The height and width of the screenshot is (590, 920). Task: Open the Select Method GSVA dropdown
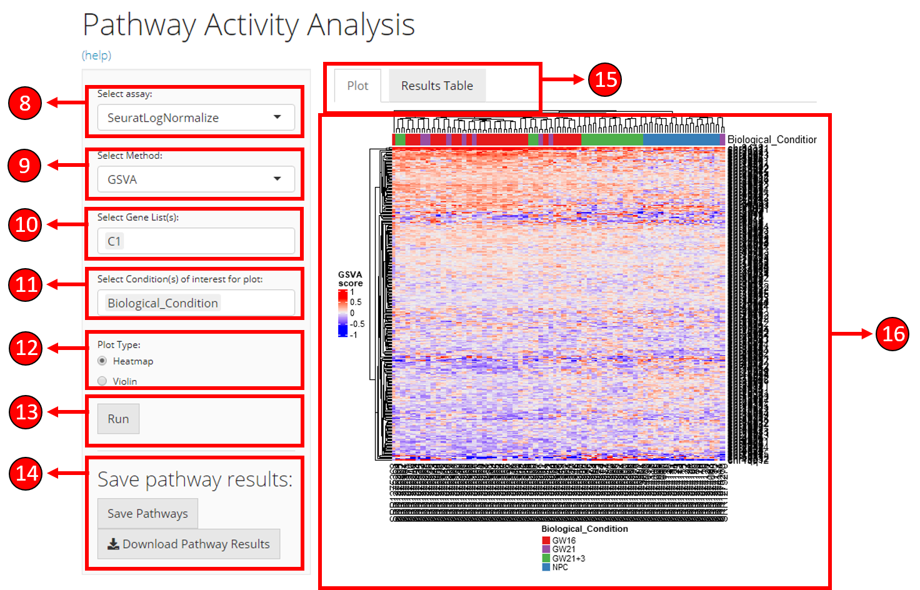(x=196, y=179)
